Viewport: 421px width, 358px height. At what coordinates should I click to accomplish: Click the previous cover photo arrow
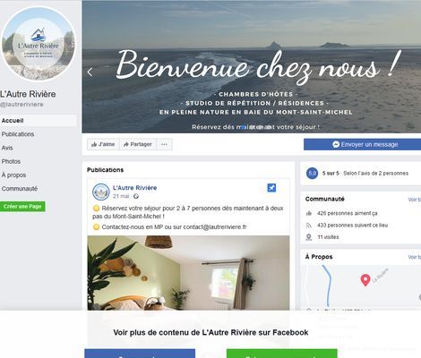(90, 72)
